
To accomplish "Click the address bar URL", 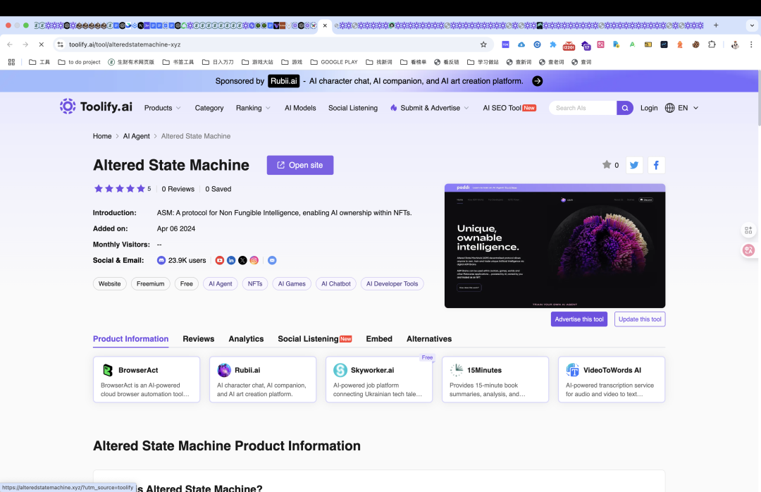I will tap(125, 44).
